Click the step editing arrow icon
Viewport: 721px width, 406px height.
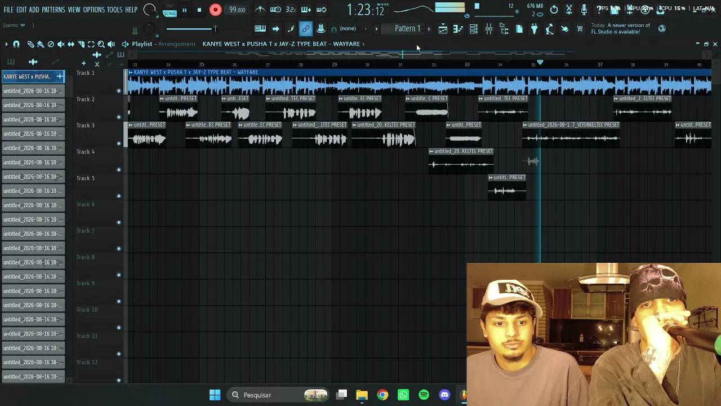click(x=275, y=29)
